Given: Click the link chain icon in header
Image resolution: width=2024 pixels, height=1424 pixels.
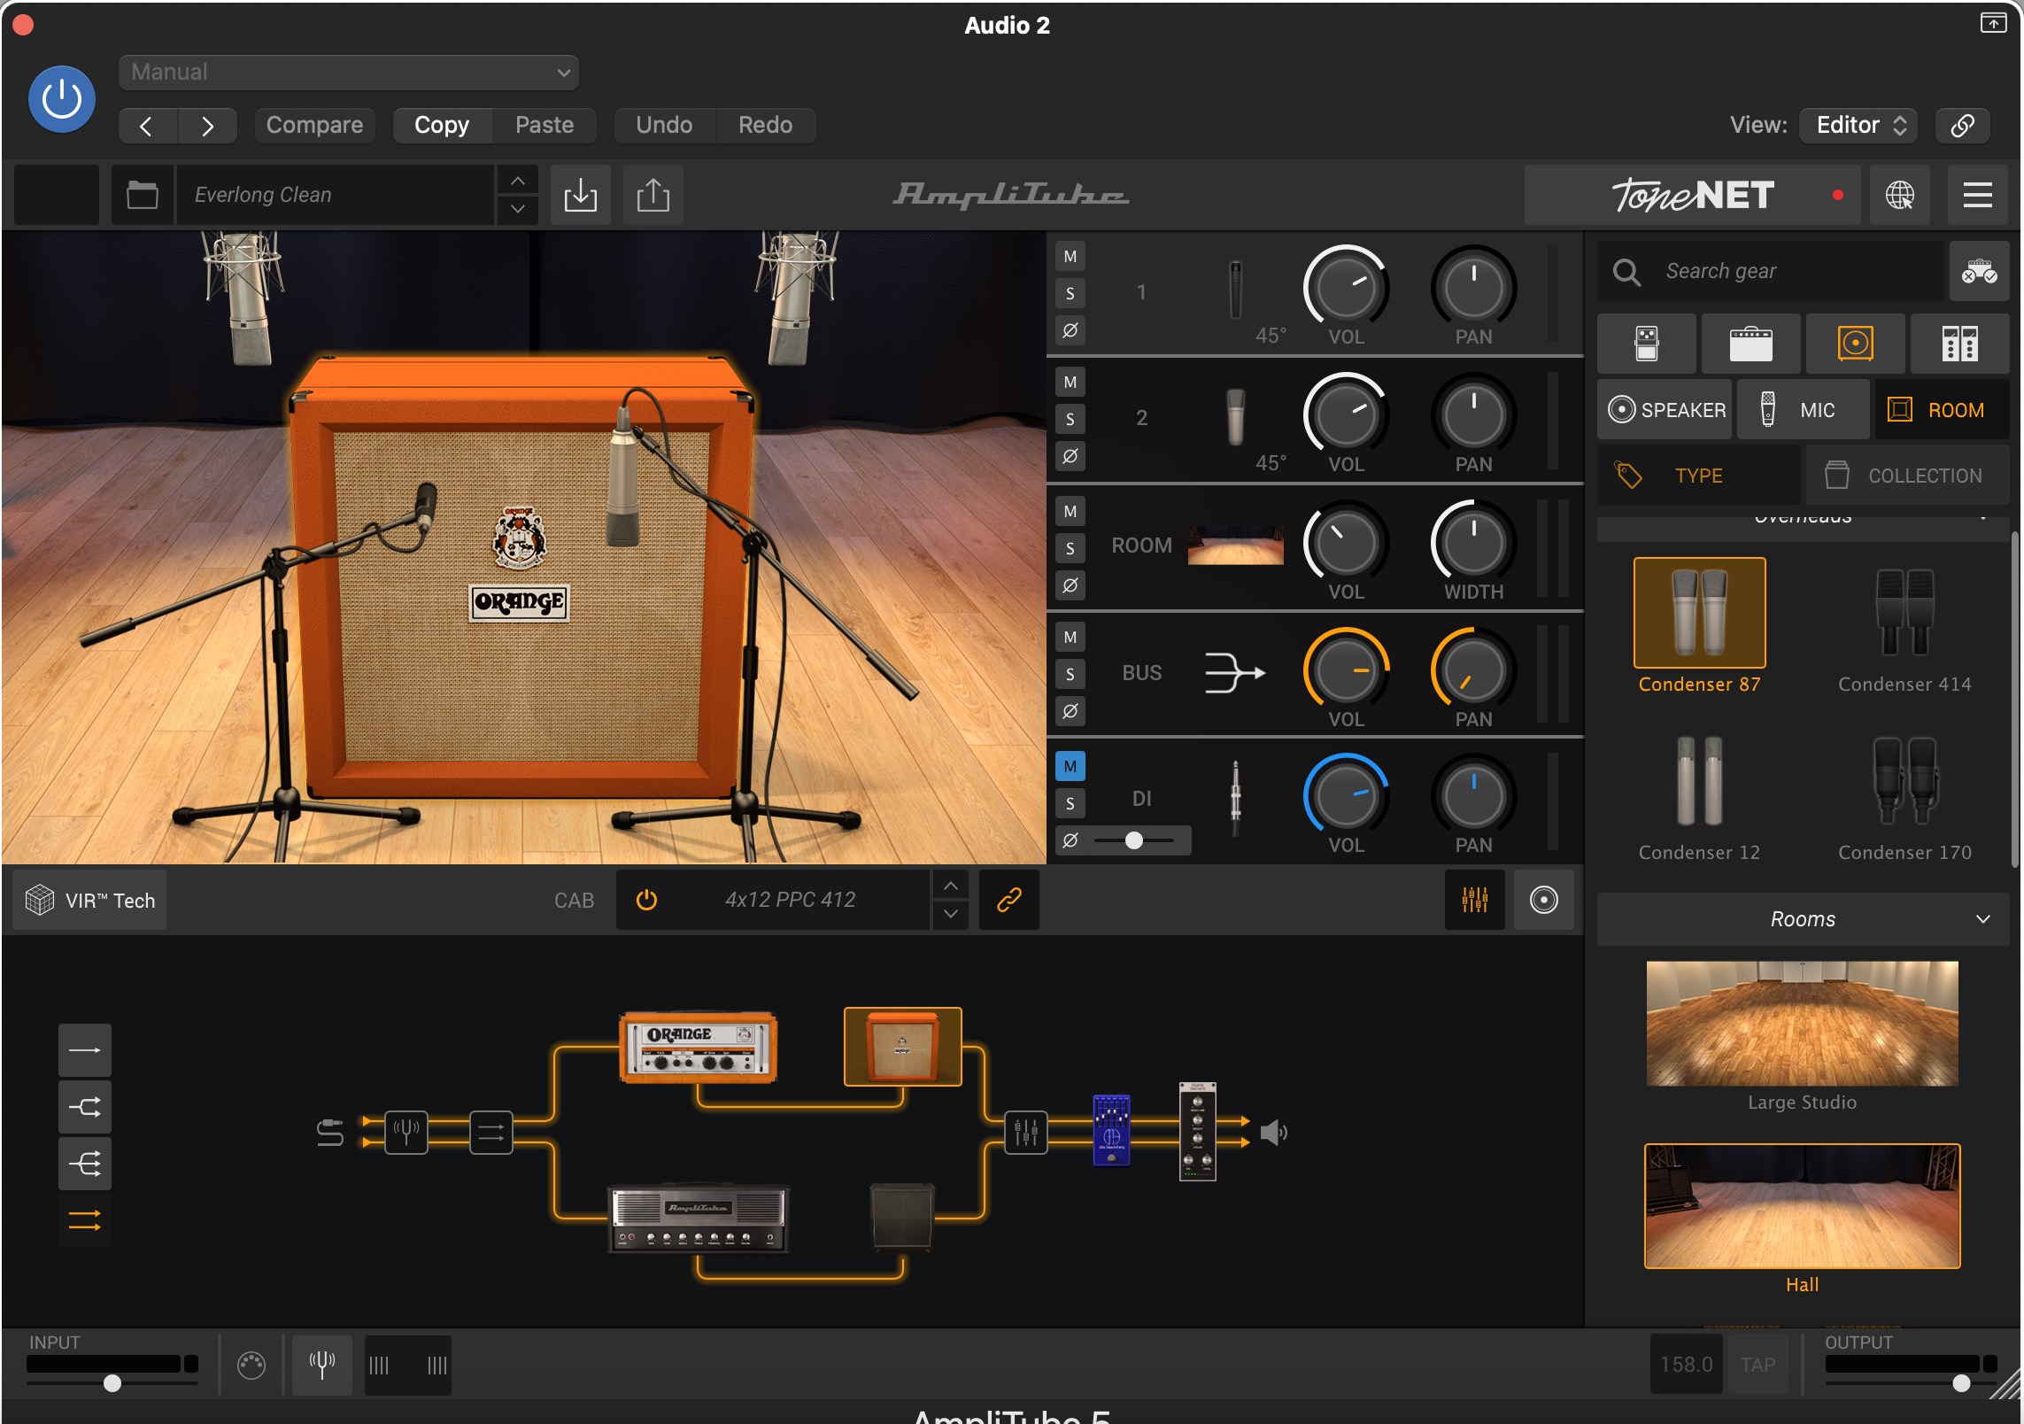Looking at the screenshot, I should point(1962,126).
